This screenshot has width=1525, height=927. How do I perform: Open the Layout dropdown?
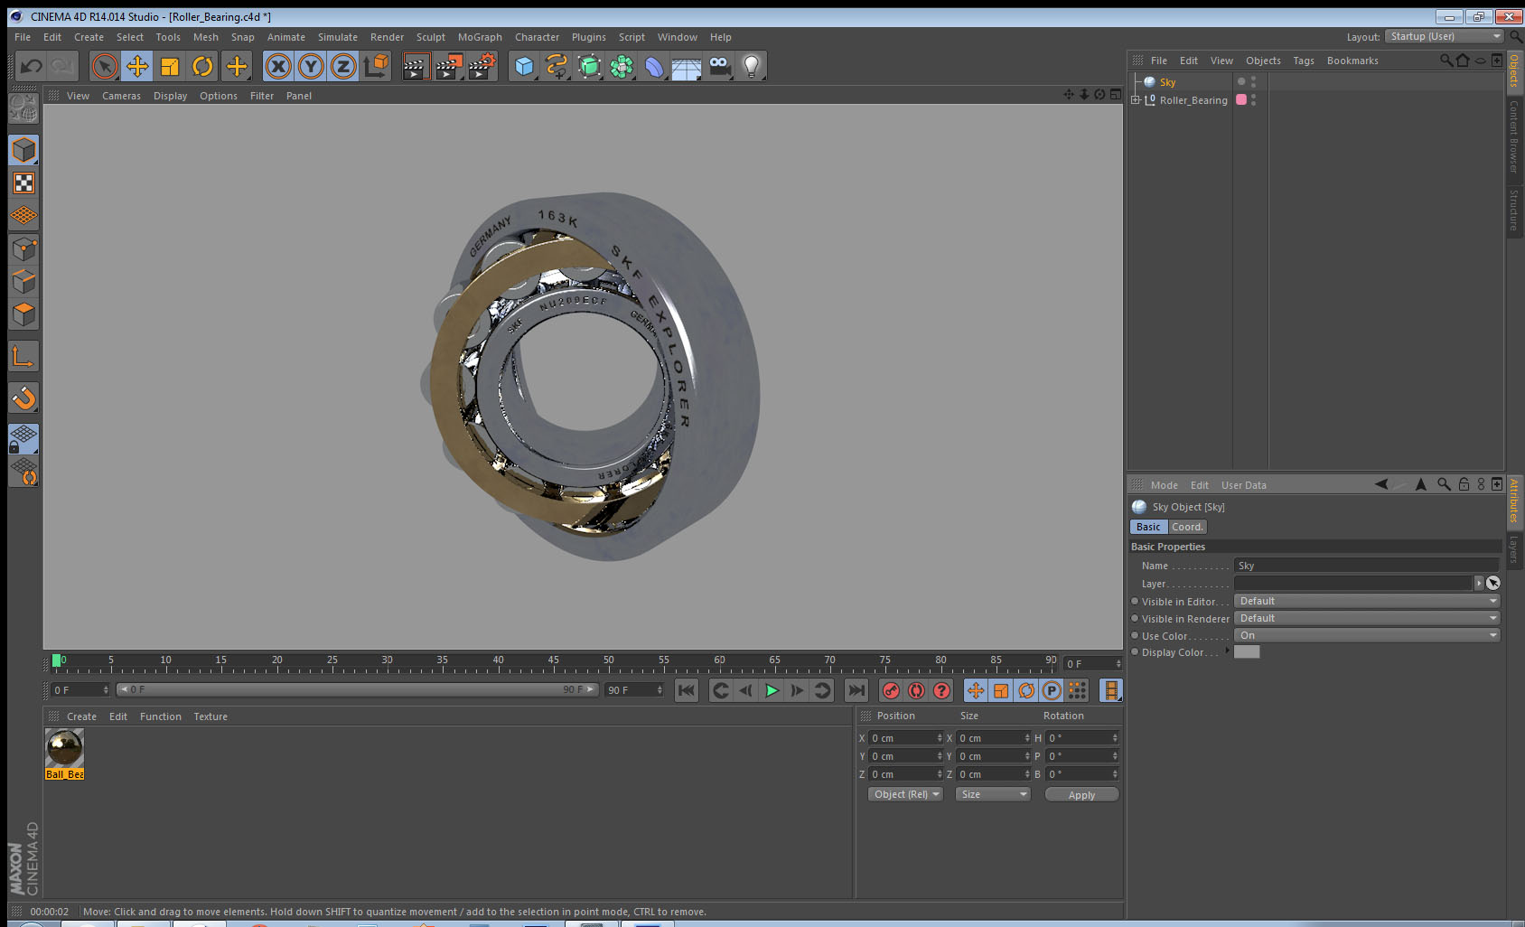tap(1445, 36)
